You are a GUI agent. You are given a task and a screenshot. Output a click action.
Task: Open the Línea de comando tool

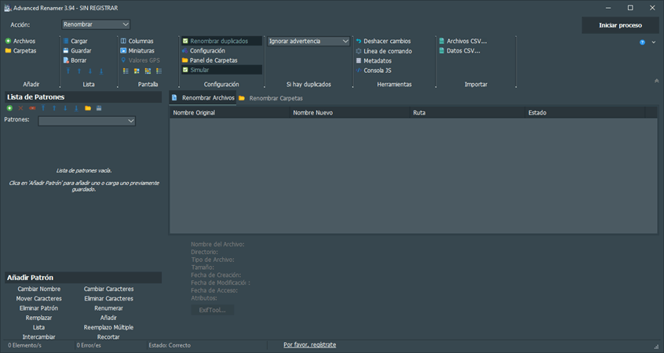(x=383, y=51)
